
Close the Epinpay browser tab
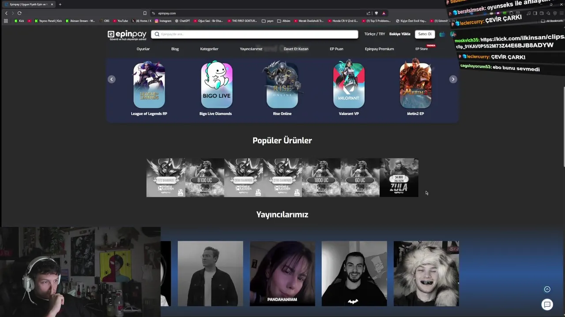pyautogui.click(x=52, y=4)
